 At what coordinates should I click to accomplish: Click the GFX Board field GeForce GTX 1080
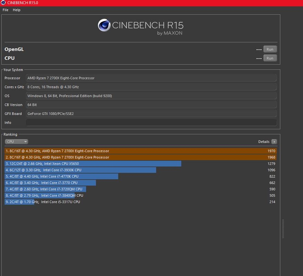click(x=151, y=114)
